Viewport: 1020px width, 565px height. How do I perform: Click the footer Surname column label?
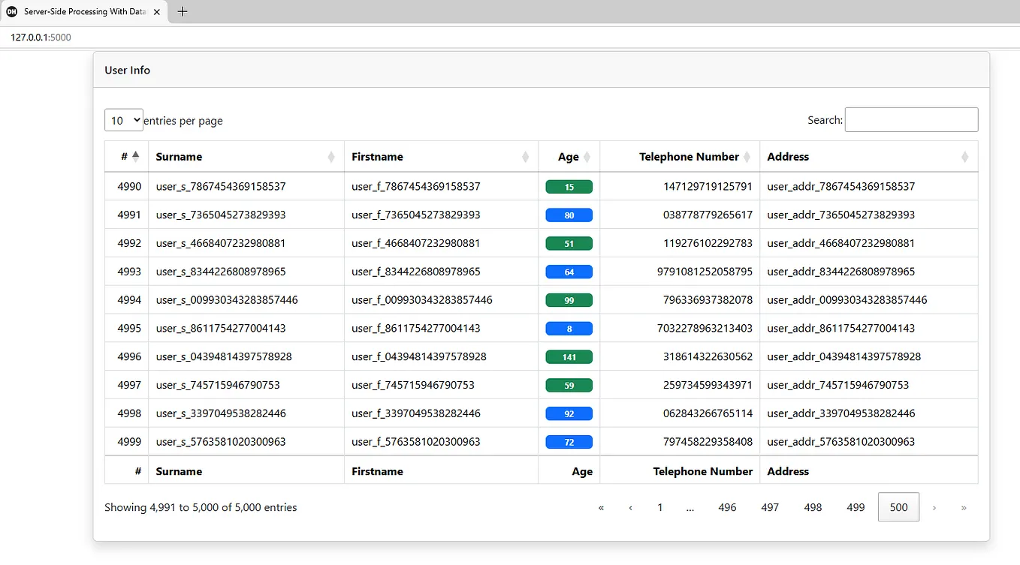pyautogui.click(x=179, y=471)
